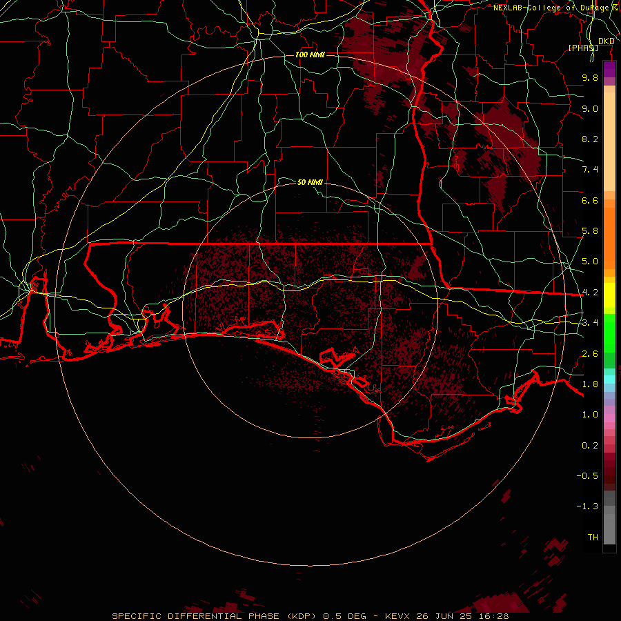This screenshot has height=621, width=621.
Task: Click the SPECIFIC DIFFERENTIAL PHASE (KDP) caption
Action: coord(214,616)
